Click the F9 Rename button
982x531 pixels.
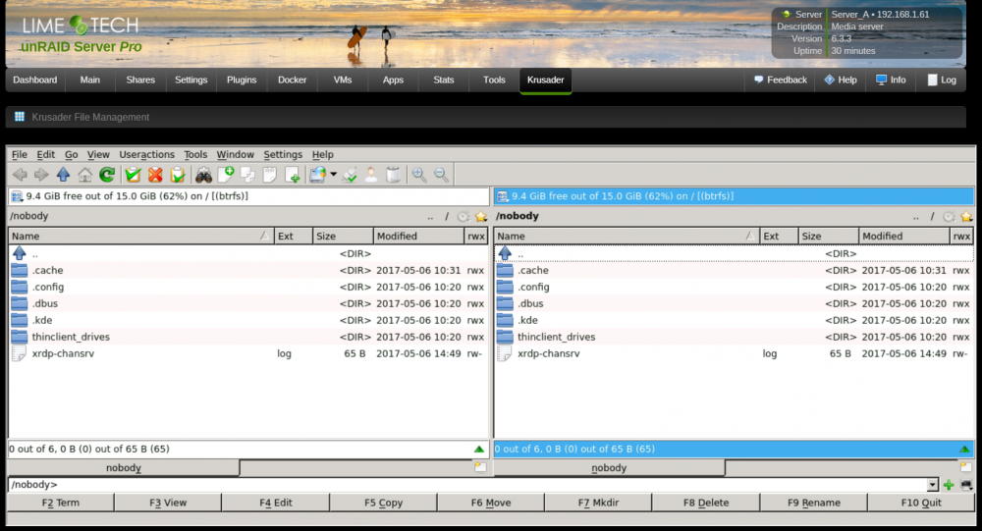point(813,503)
